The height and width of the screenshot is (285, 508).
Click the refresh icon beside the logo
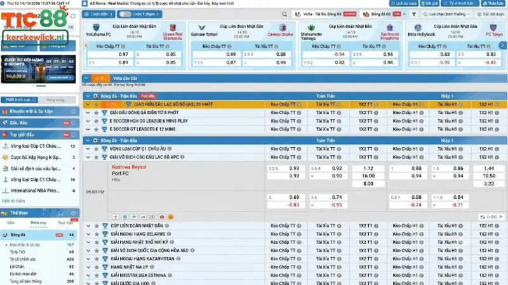73,16
